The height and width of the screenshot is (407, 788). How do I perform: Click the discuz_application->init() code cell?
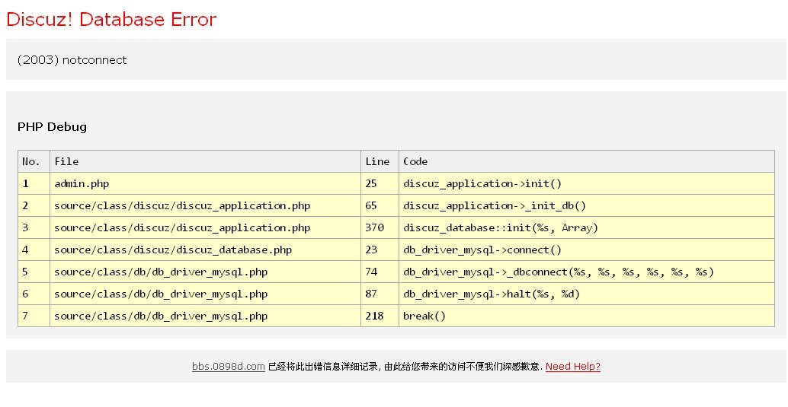tap(587, 183)
